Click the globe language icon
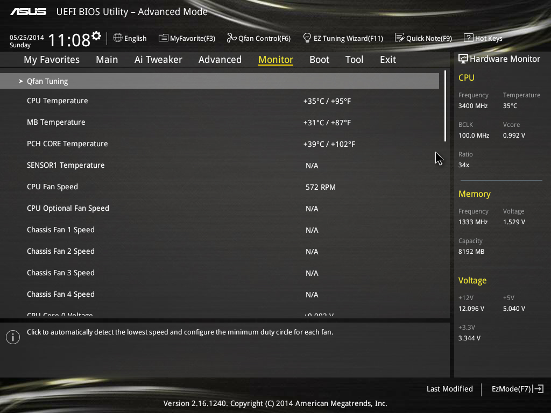This screenshot has height=413, width=551. [118, 38]
